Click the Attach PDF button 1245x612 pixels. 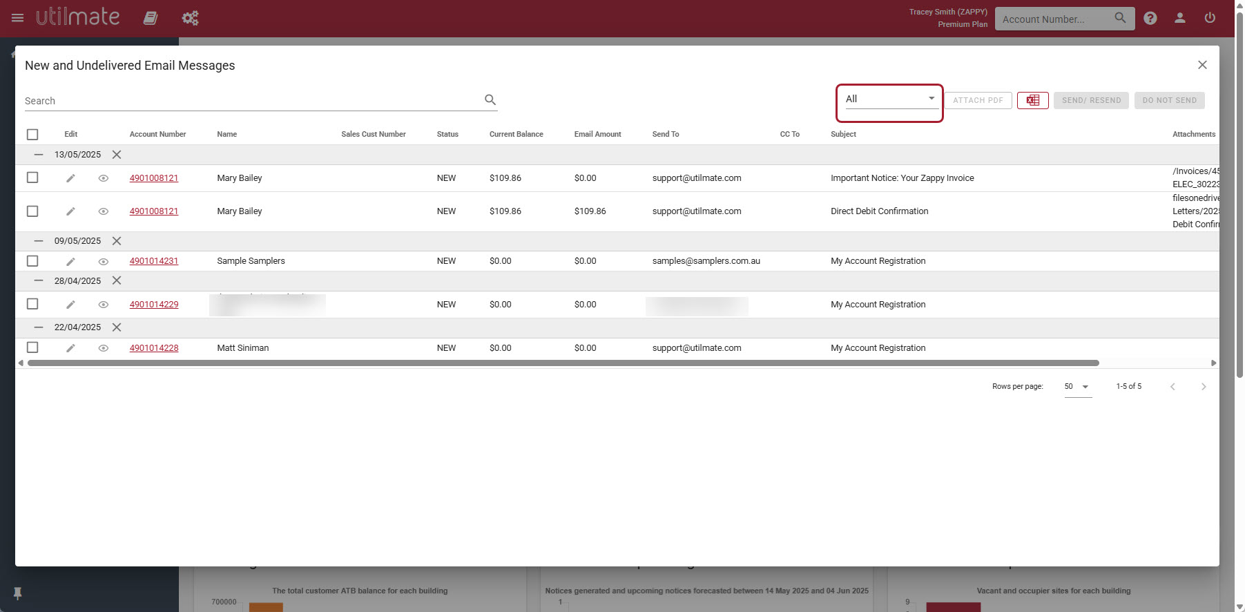[x=978, y=100]
